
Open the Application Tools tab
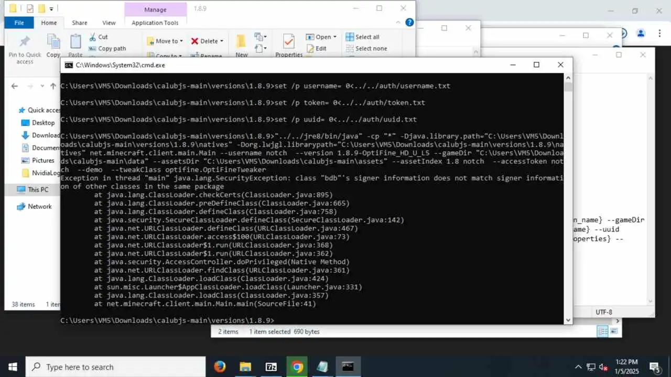point(155,23)
